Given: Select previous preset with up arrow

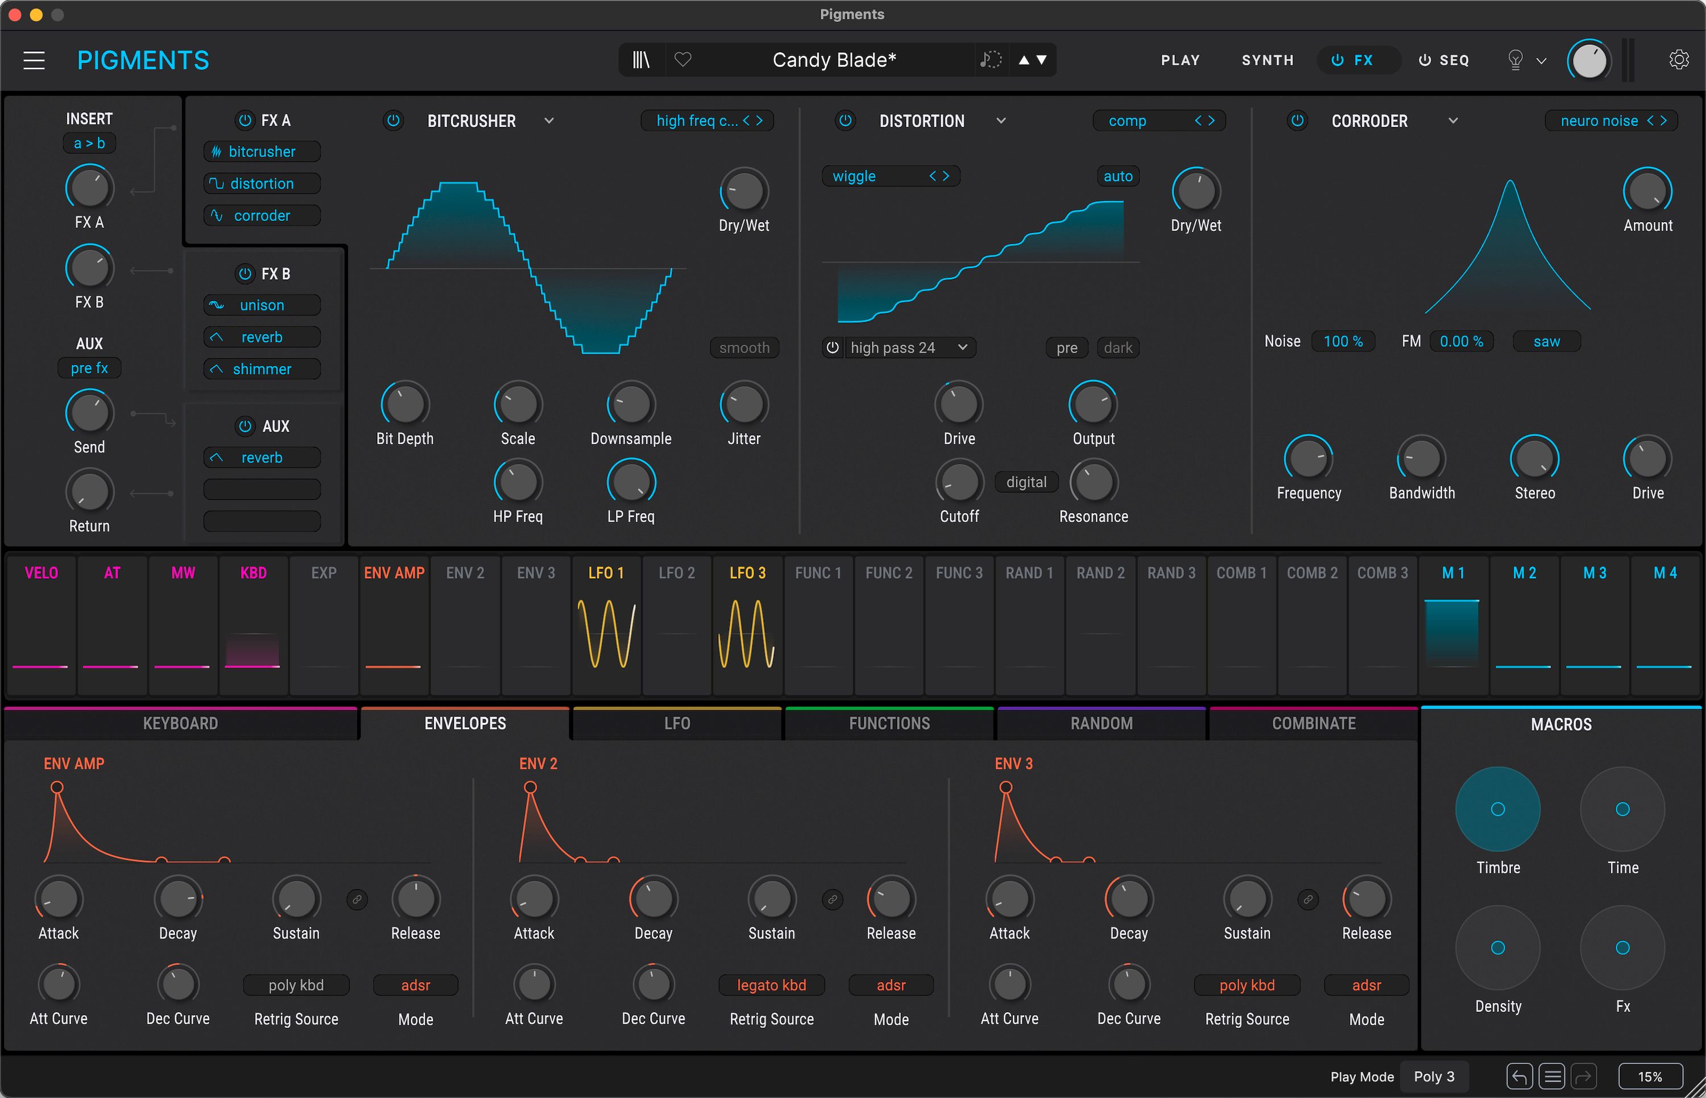Looking at the screenshot, I should coord(1025,60).
